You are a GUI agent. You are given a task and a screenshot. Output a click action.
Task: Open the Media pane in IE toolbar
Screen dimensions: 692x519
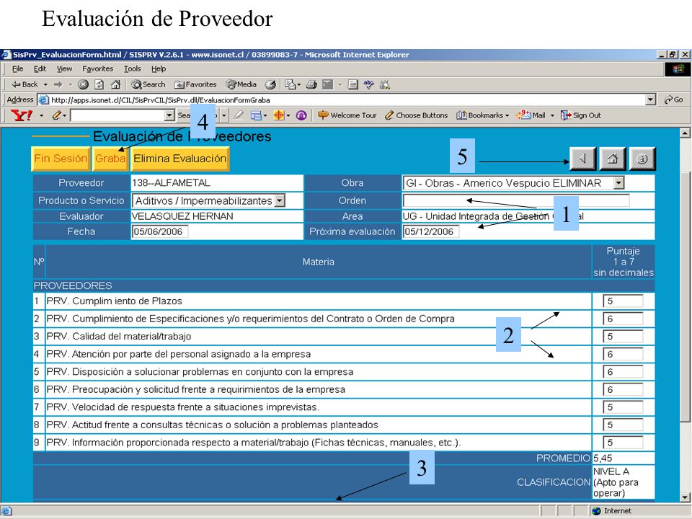coord(241,84)
